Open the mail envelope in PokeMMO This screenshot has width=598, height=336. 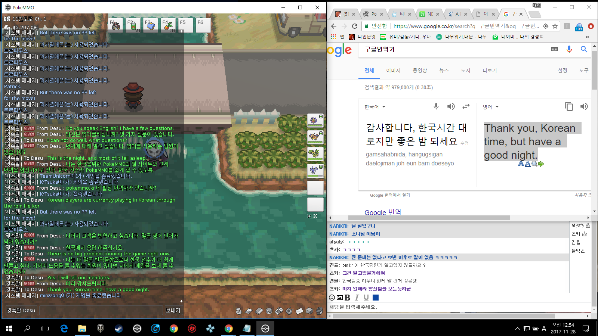pyautogui.click(x=299, y=311)
